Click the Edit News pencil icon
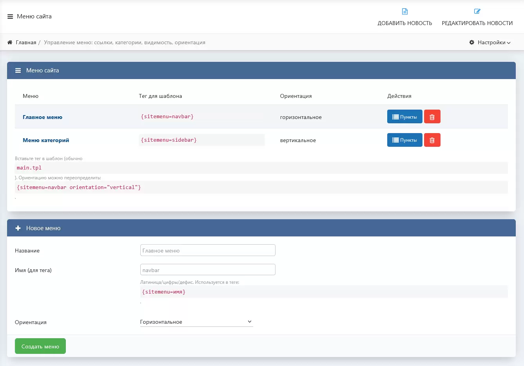This screenshot has height=366, width=524. pyautogui.click(x=477, y=11)
